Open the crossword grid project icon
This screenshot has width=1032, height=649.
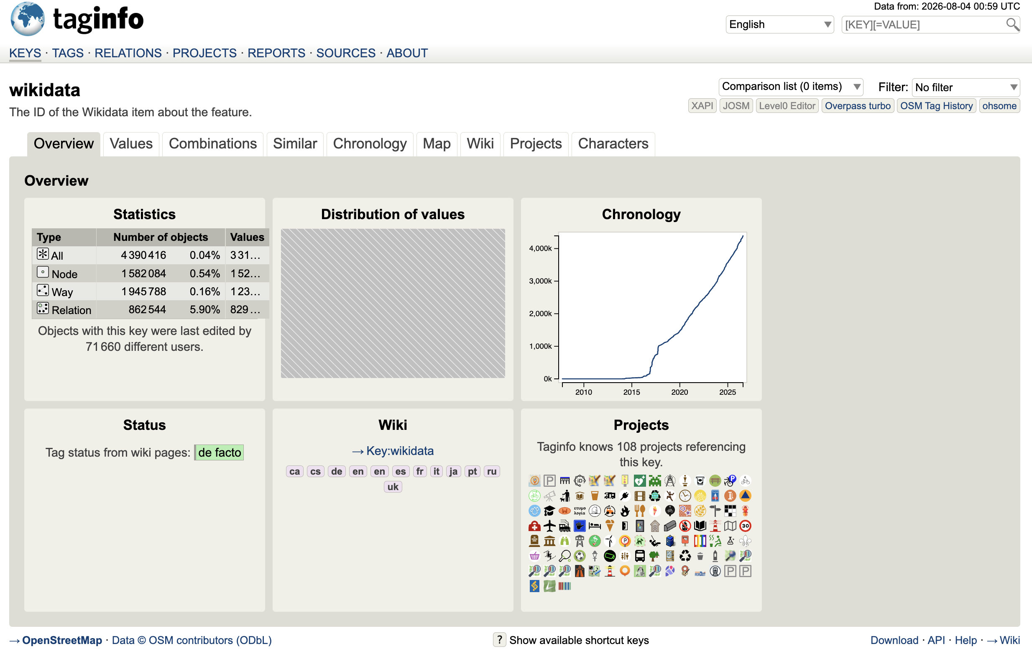coord(730,511)
